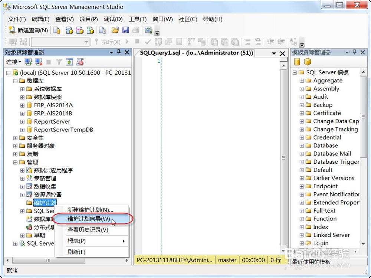The width and height of the screenshot is (371, 278).
Task: Select the ERP_AIS2014B database
Action: point(53,114)
